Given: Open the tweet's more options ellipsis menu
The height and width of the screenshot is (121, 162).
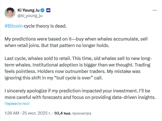Looking at the screenshot, I should (155, 10).
